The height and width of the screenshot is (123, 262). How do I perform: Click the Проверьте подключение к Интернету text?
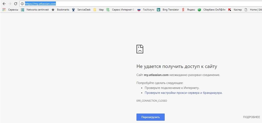172,88
